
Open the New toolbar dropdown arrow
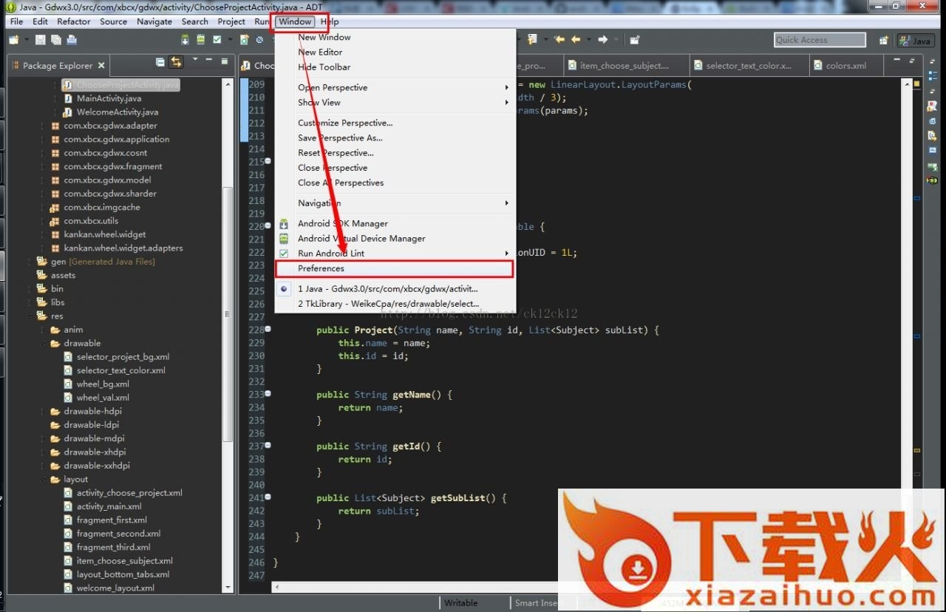click(26, 40)
